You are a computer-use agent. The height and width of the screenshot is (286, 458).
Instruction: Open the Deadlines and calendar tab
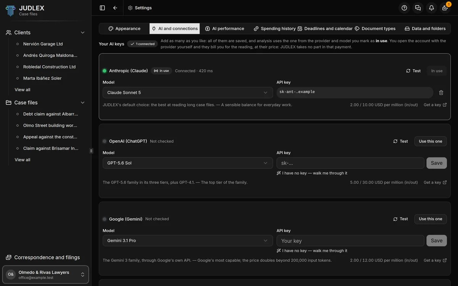click(x=325, y=29)
